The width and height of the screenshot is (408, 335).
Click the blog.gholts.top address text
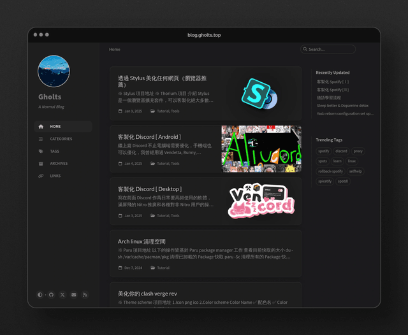204,35
